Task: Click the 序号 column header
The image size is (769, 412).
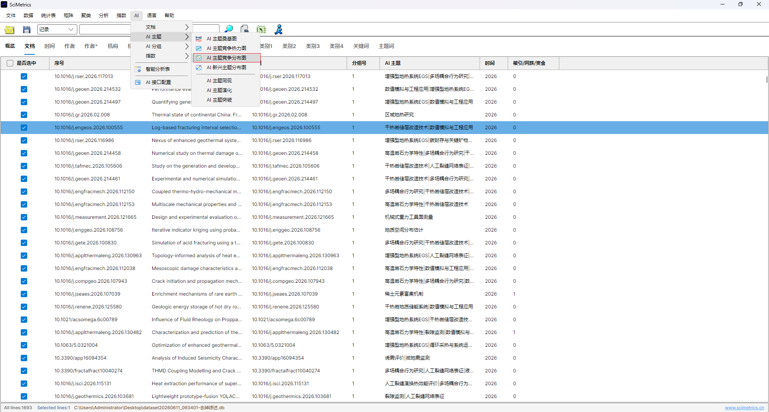Action: pyautogui.click(x=59, y=63)
